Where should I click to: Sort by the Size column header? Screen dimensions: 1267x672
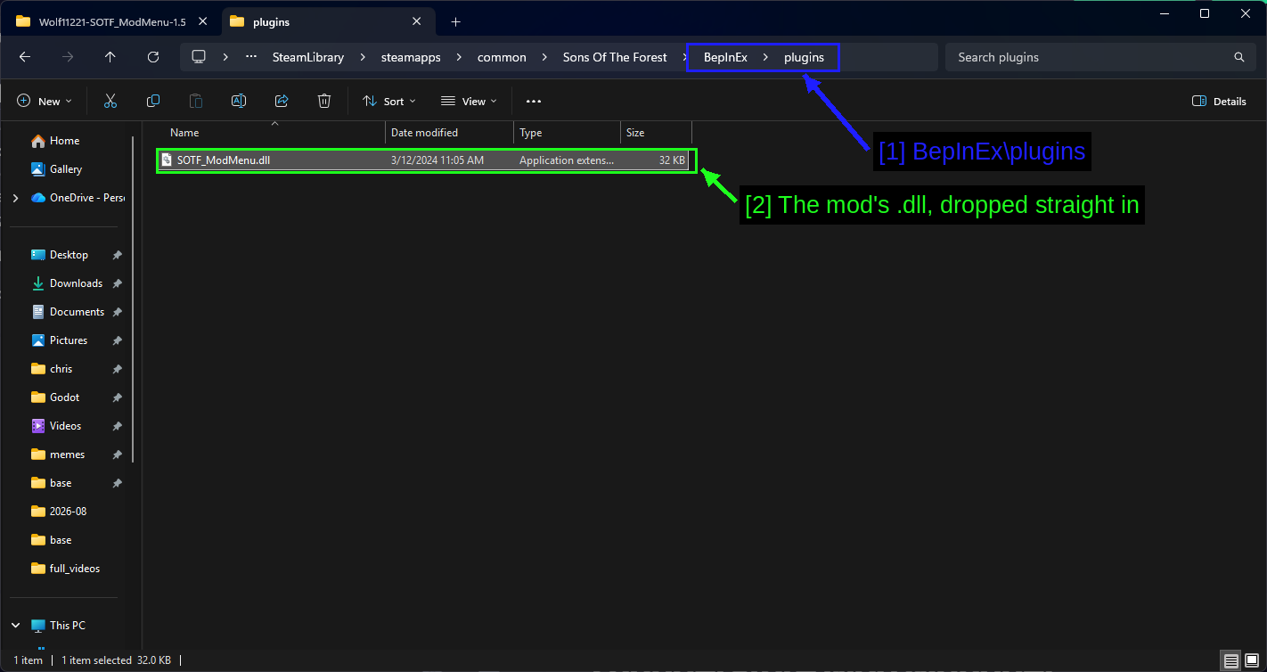click(x=656, y=133)
